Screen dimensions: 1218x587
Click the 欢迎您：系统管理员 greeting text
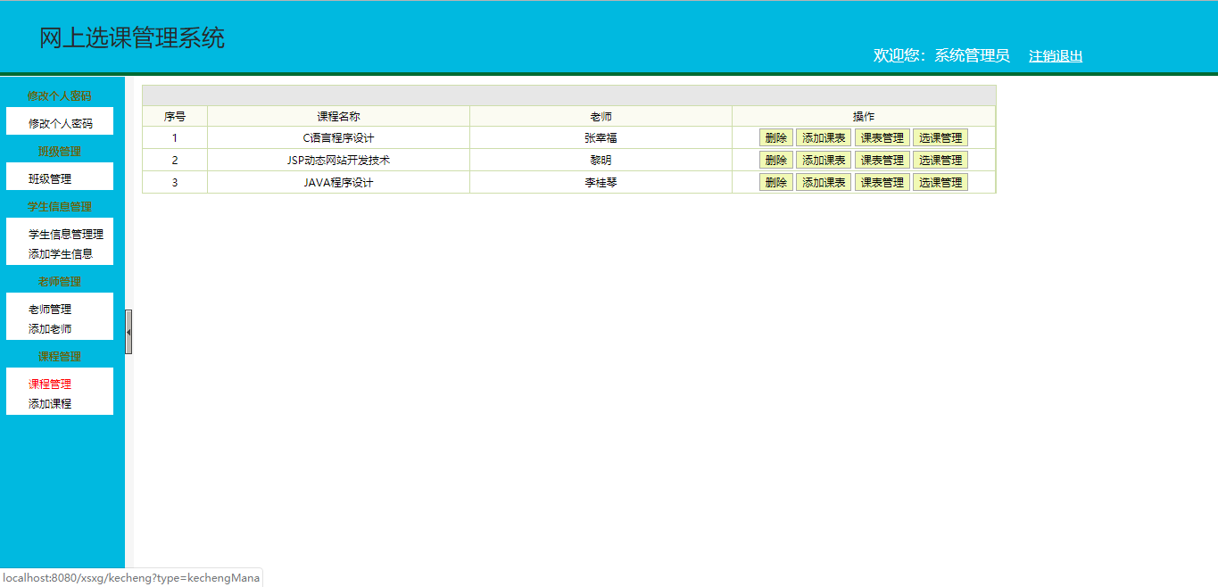click(941, 55)
